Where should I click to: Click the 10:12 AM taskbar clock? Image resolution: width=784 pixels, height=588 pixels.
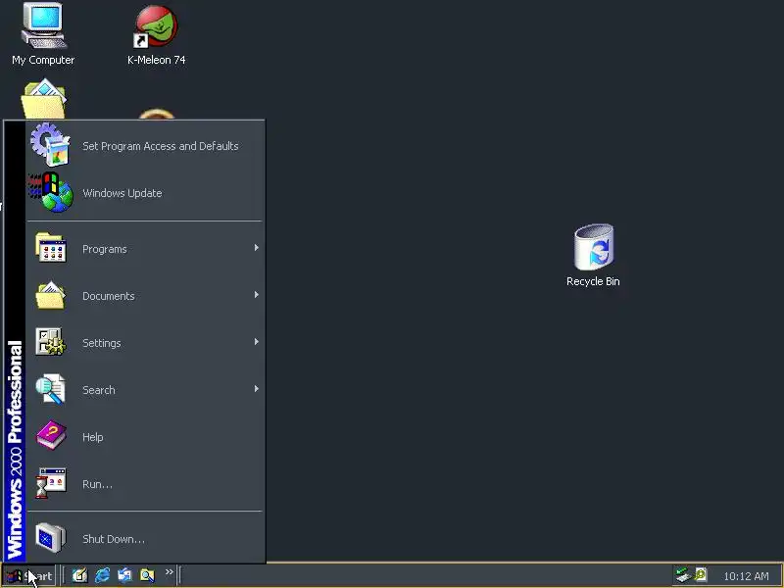(746, 576)
